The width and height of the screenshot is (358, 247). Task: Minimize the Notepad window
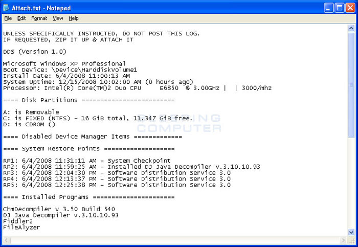pos(328,8)
